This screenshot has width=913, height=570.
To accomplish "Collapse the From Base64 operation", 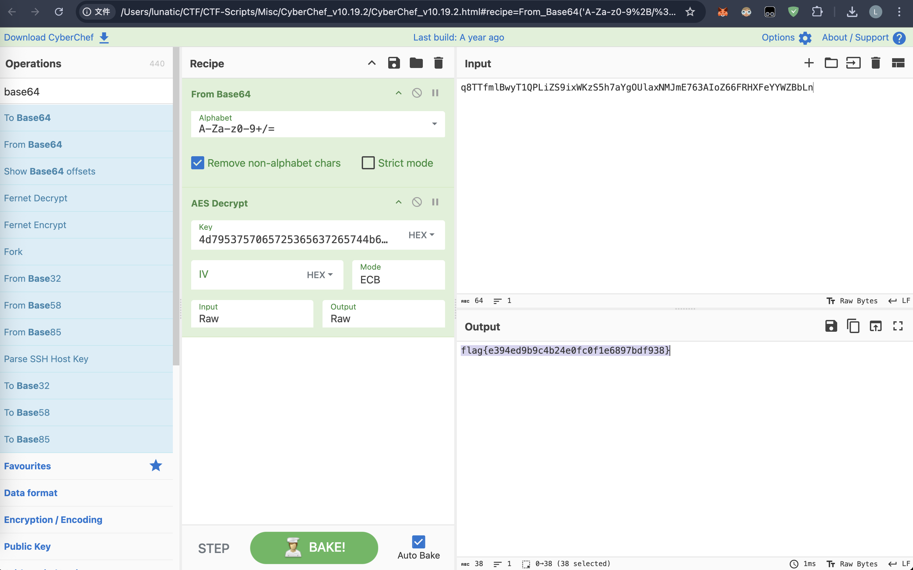I will (x=398, y=93).
